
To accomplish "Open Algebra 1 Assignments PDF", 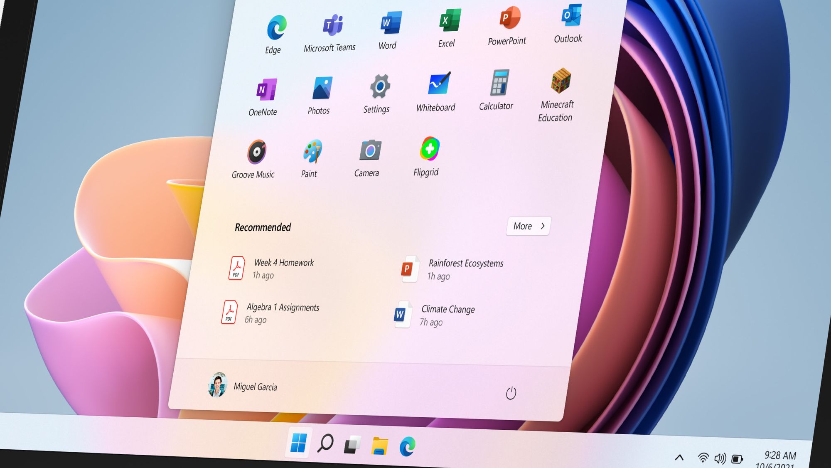I will (x=270, y=313).
